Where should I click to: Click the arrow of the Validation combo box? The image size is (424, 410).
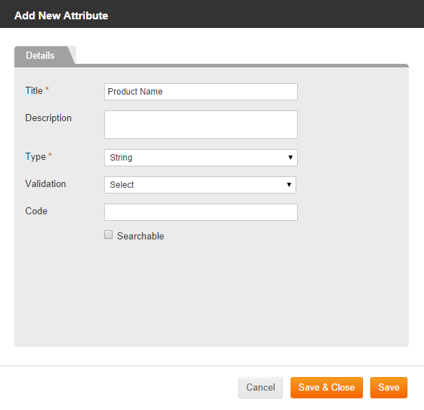289,185
